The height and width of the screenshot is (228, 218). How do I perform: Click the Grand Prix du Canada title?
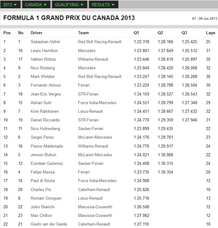(69, 18)
